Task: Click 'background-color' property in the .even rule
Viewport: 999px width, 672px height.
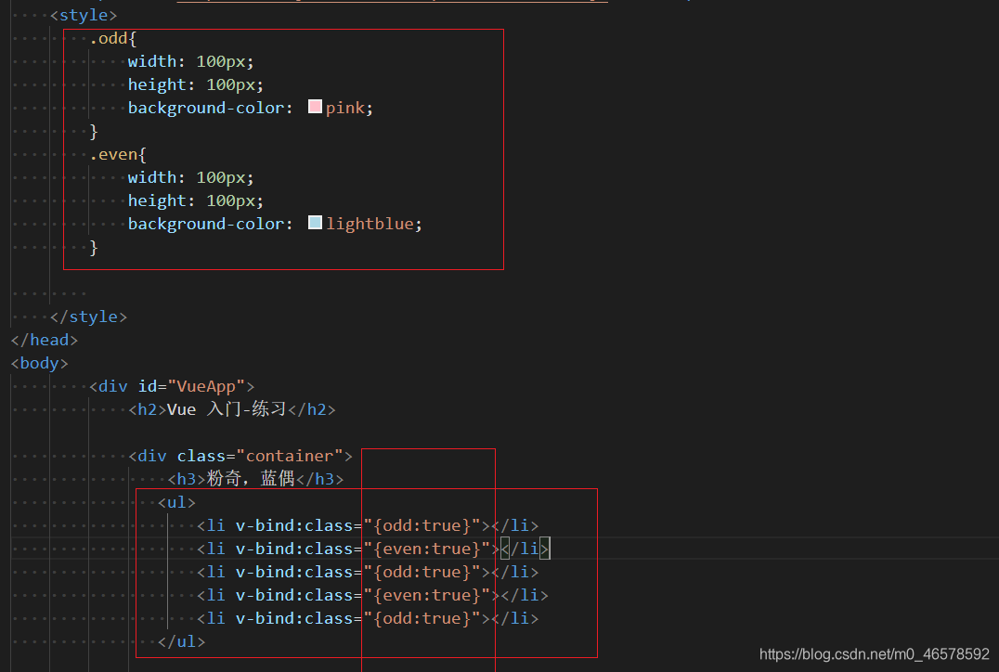Action: [206, 224]
